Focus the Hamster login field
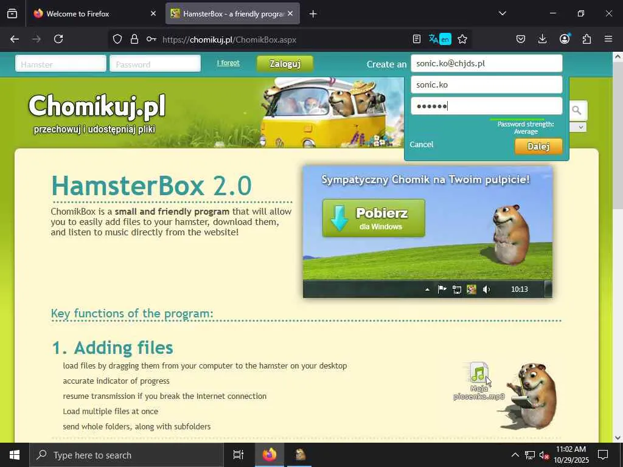Viewport: 623px width, 467px height. pos(61,64)
